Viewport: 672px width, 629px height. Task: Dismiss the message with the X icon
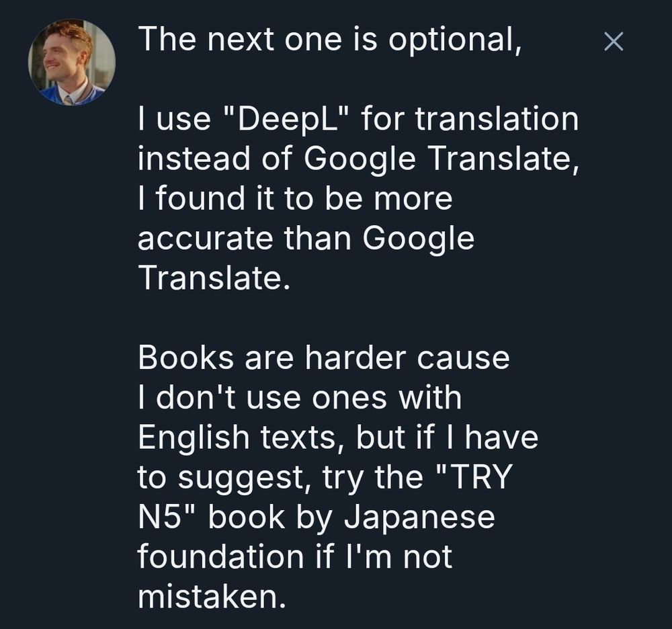[x=614, y=42]
